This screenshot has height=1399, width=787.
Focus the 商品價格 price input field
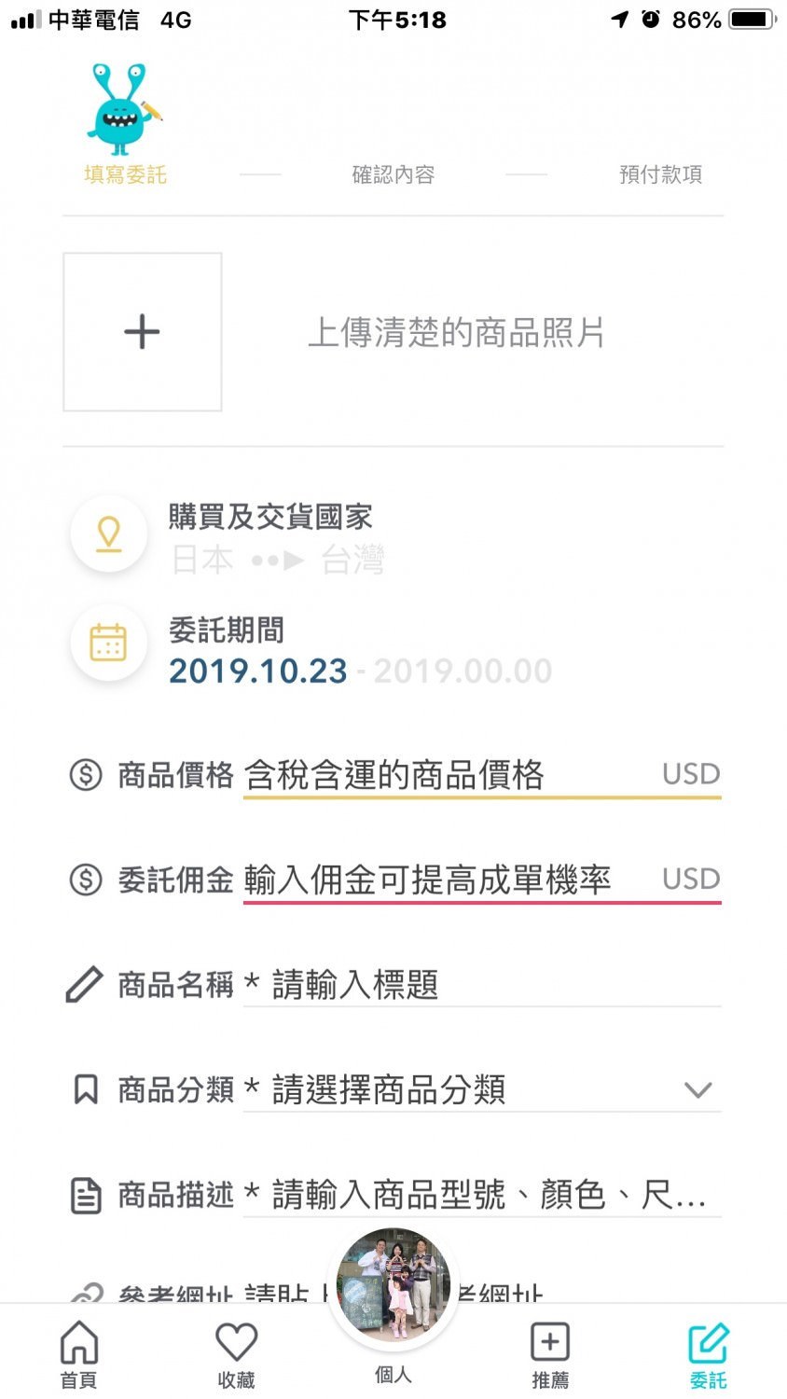448,775
